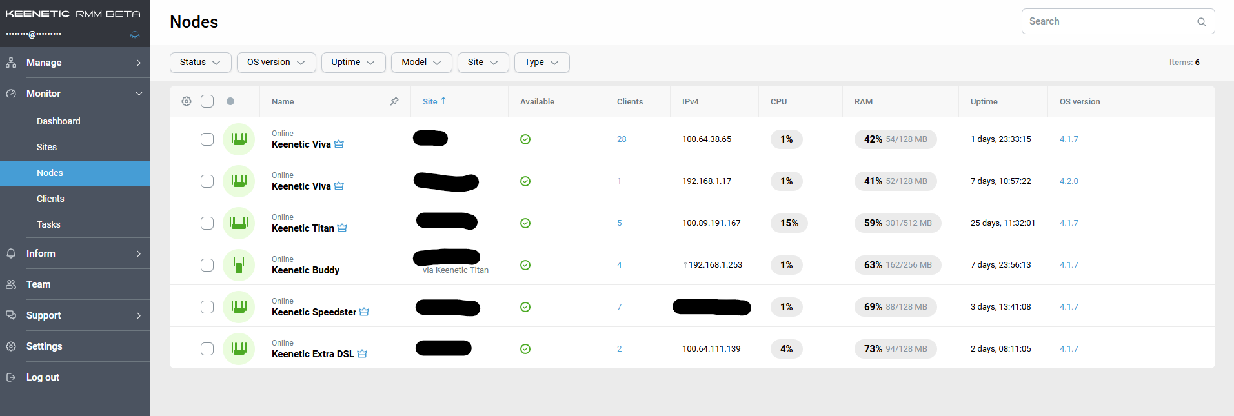This screenshot has width=1234, height=416.
Task: Click the 59% 301/512 MB RAM indicator
Action: tap(898, 223)
